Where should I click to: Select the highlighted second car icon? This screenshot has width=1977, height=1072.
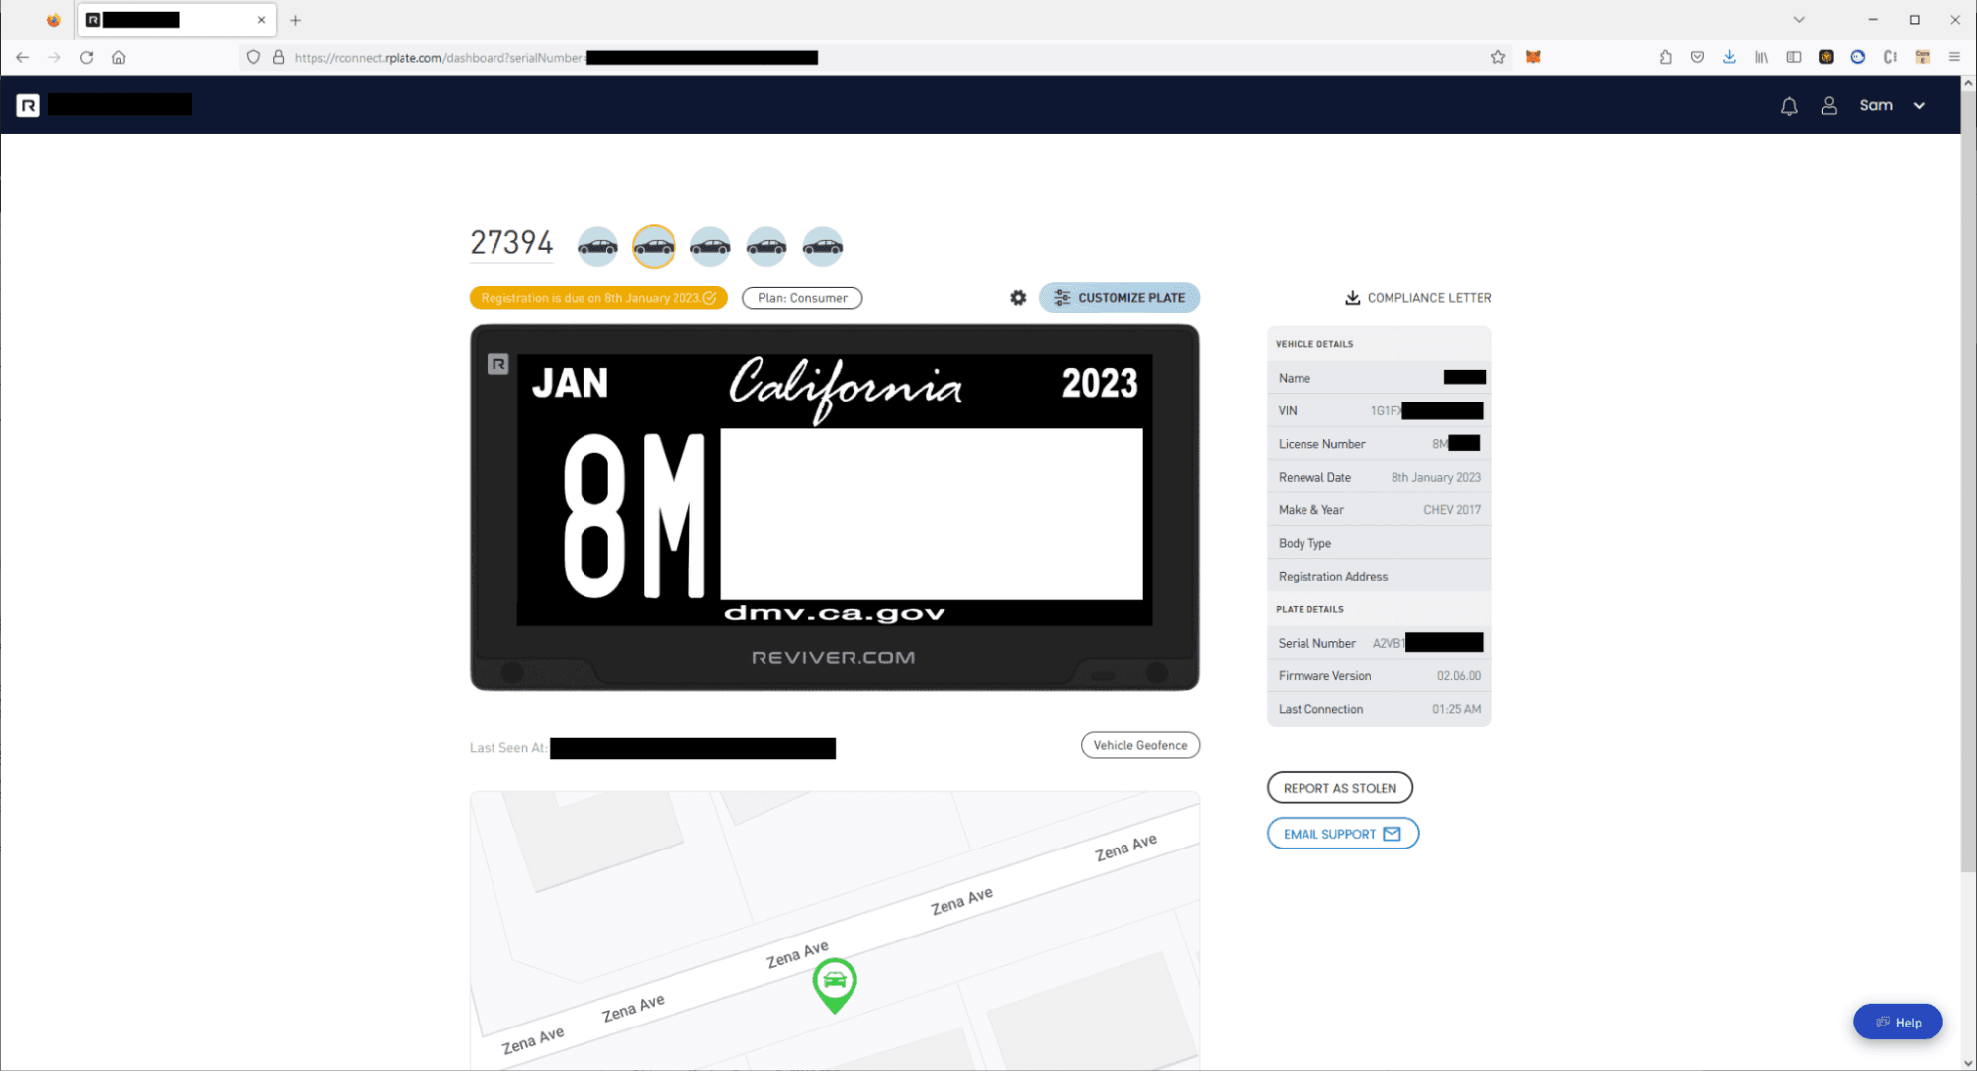(654, 247)
